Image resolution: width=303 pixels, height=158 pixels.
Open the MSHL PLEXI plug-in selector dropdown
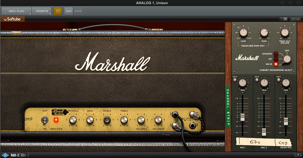16,11
